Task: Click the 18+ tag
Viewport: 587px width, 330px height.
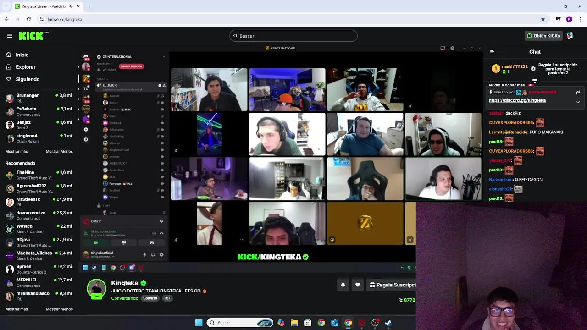Action: [167, 298]
